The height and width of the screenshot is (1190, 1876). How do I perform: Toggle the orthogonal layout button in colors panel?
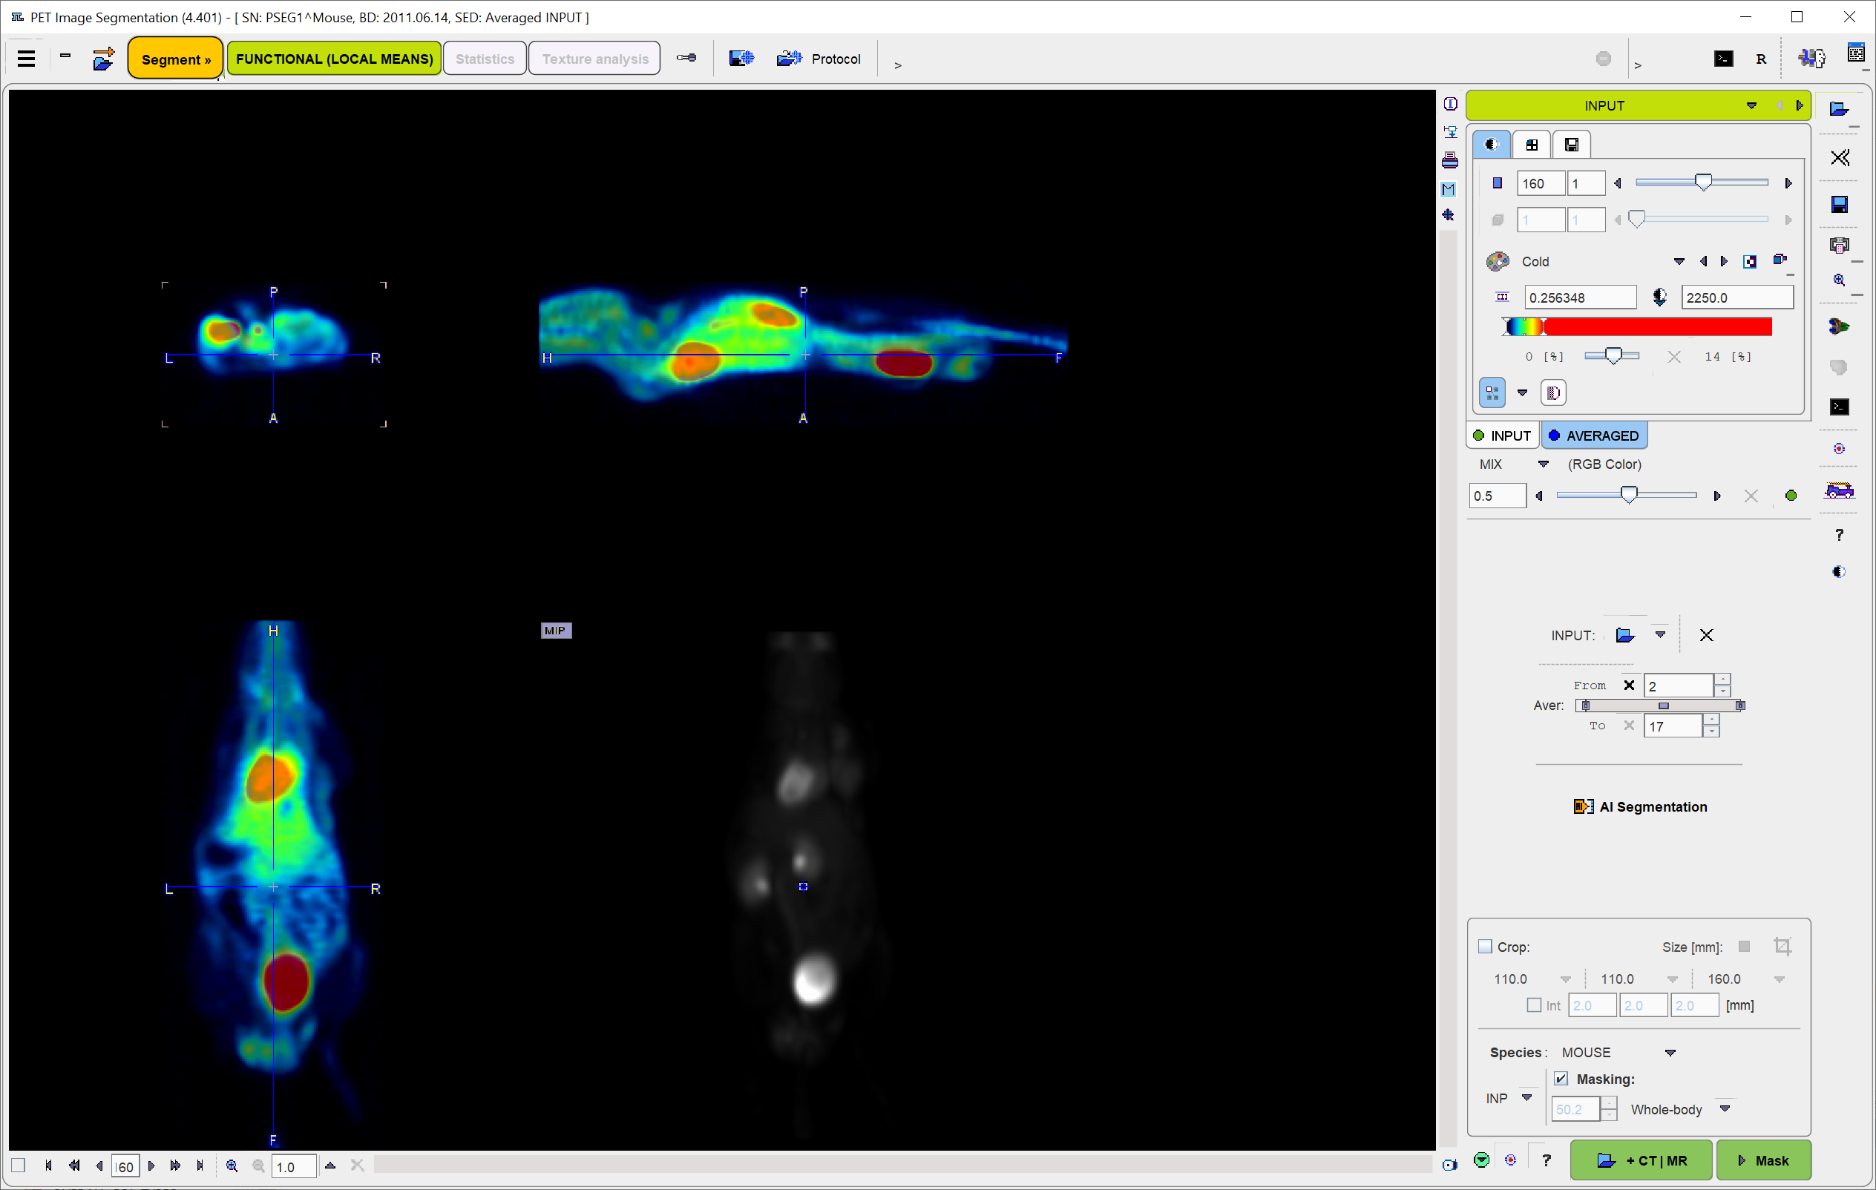(x=1492, y=392)
